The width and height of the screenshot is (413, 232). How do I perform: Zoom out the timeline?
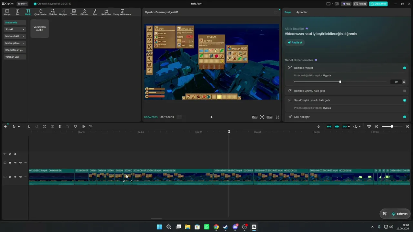point(377,127)
